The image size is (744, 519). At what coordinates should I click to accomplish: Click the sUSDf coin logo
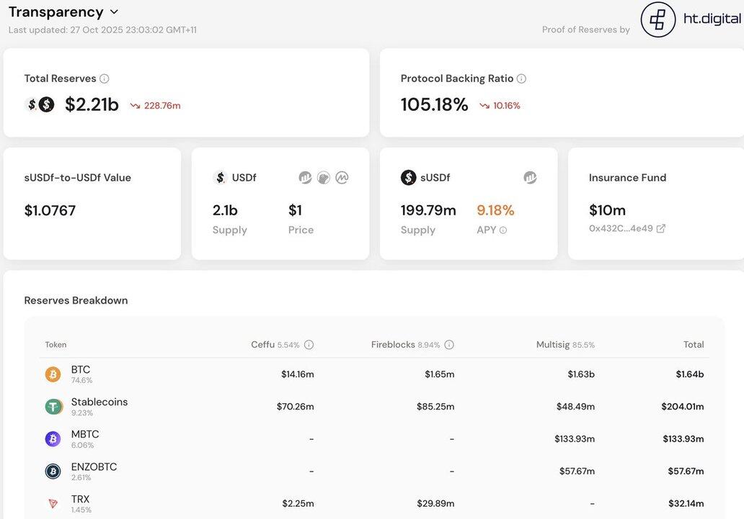click(408, 178)
